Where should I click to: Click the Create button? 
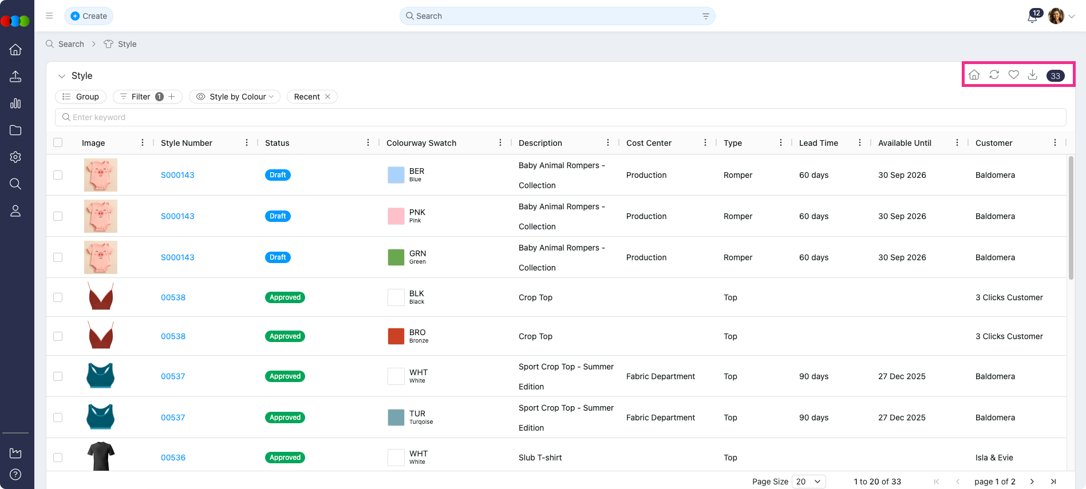tap(89, 16)
